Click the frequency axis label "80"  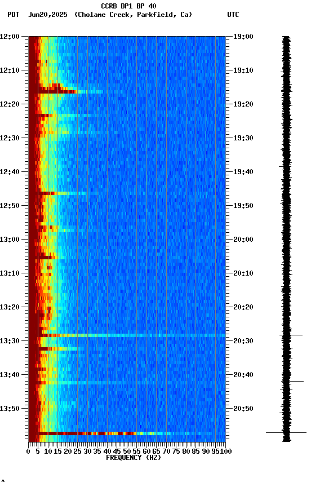tap(186, 451)
